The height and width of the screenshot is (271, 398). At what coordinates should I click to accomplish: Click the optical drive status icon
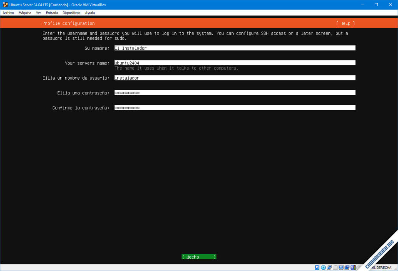323,268
